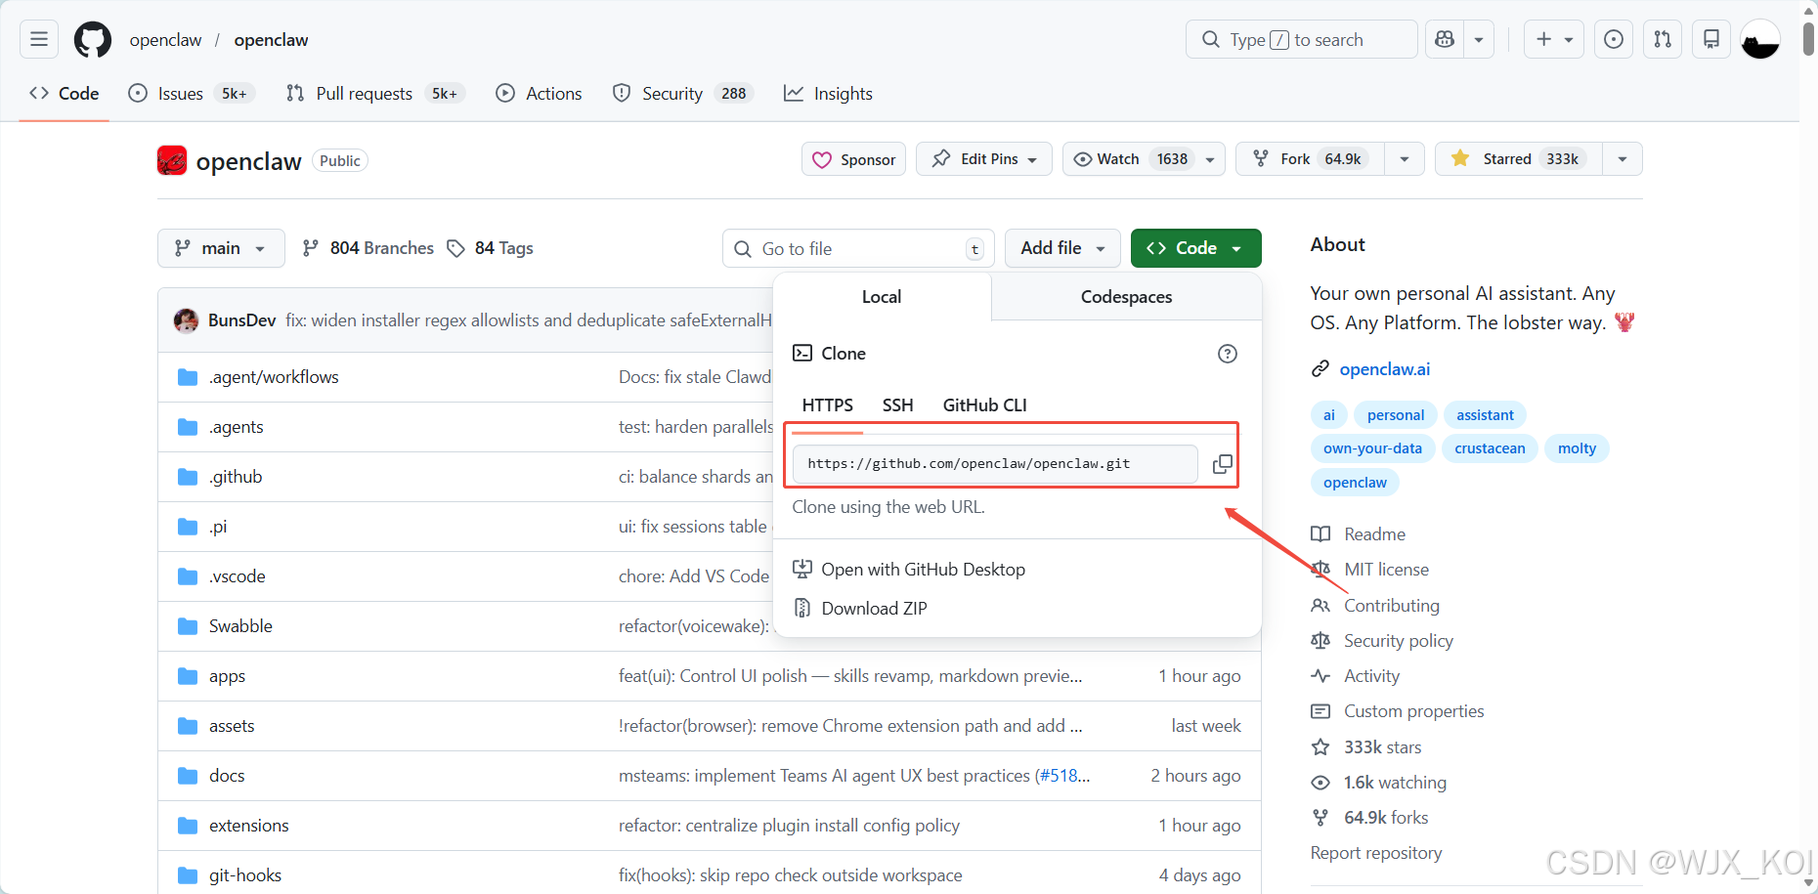Select the GitHub CLI clone option

click(985, 405)
